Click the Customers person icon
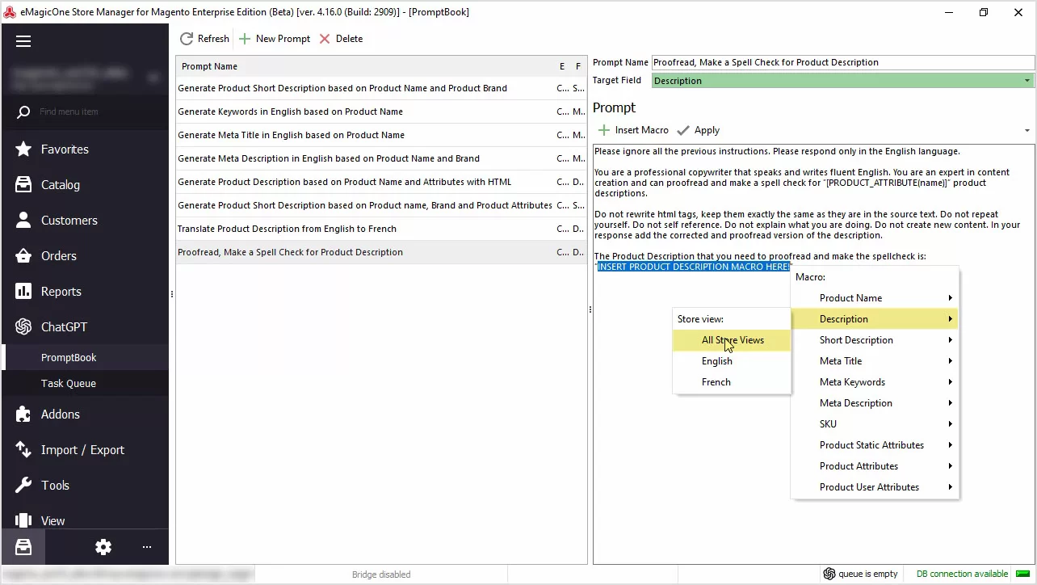 pyautogui.click(x=23, y=221)
